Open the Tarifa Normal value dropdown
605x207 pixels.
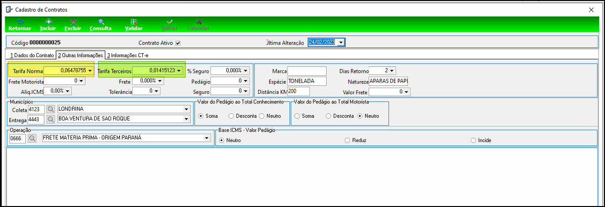pos(90,71)
